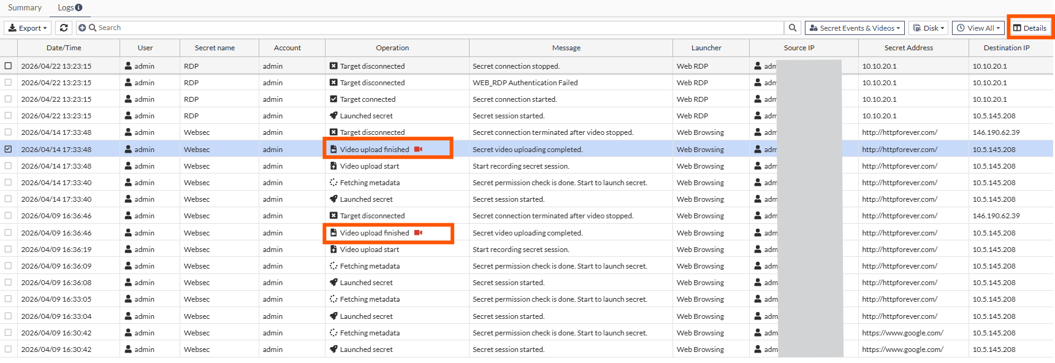Click Target connected checkmark icon at 13:23:15
This screenshot has height=363, width=1055.
(x=333, y=99)
